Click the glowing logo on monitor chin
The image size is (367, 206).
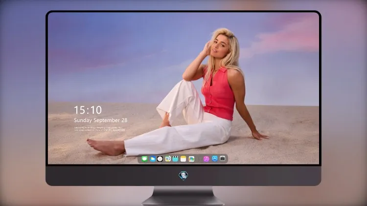tap(183, 176)
